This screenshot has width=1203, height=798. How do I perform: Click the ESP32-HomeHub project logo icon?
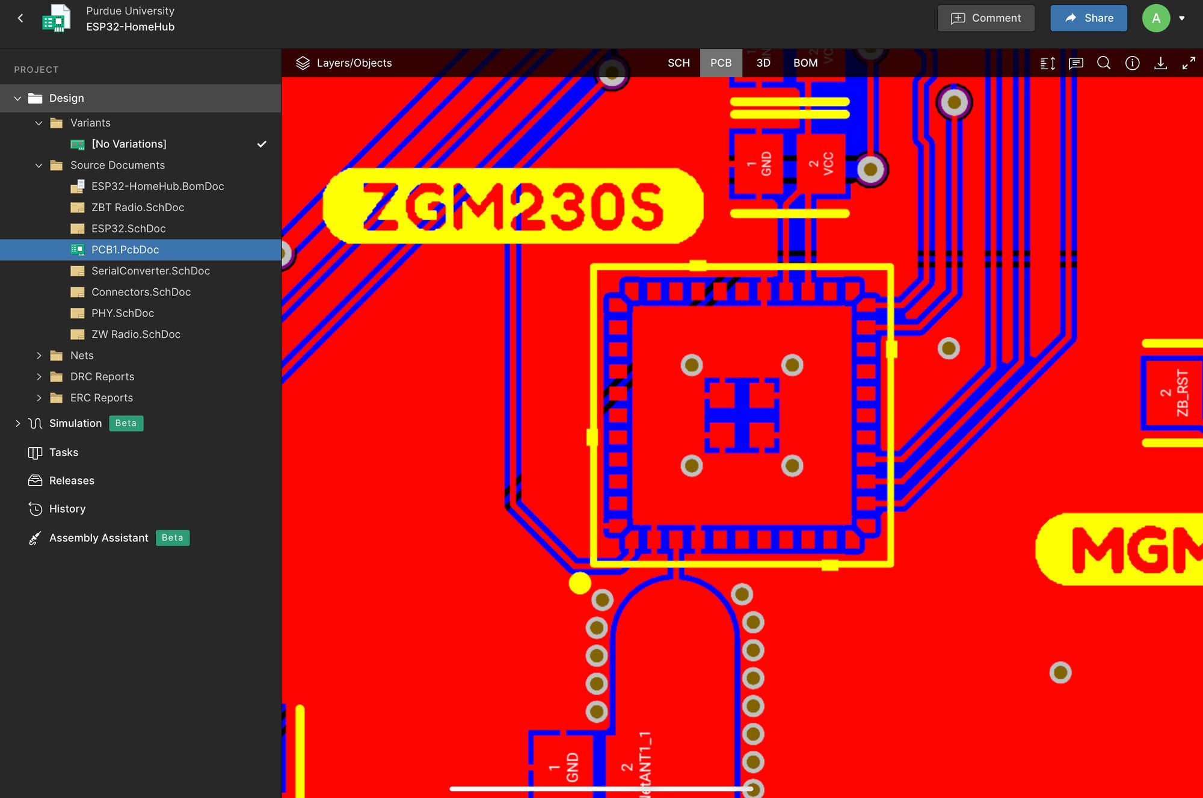57,18
